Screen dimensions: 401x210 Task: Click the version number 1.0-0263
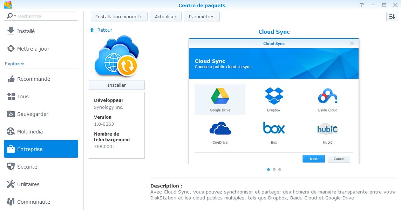[104, 124]
